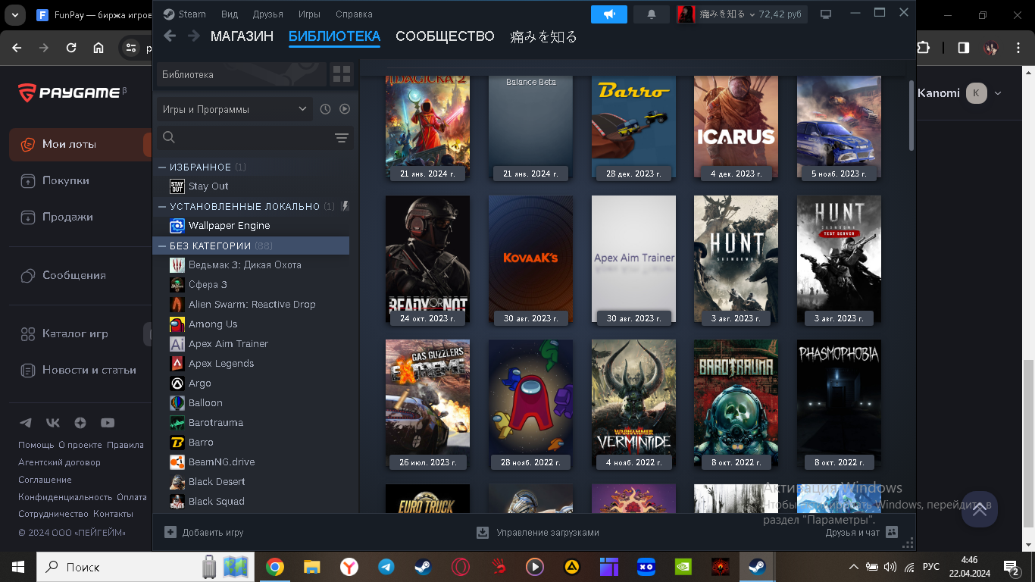
Task: Select Alien Swarm: Reactive Drop
Action: pyautogui.click(x=252, y=305)
